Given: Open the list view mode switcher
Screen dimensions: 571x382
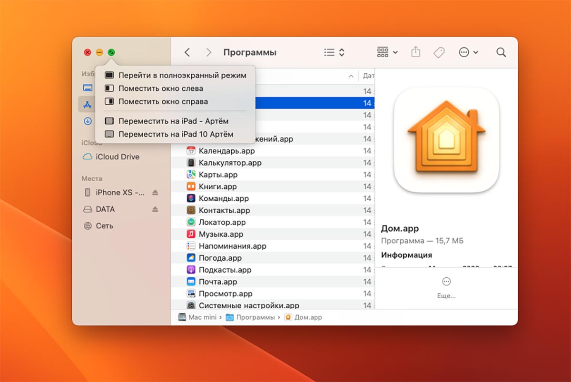Looking at the screenshot, I should (334, 52).
